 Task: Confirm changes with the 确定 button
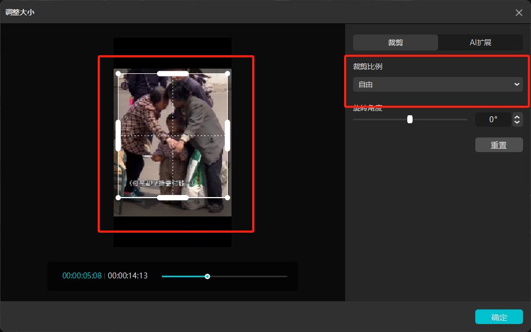499,317
